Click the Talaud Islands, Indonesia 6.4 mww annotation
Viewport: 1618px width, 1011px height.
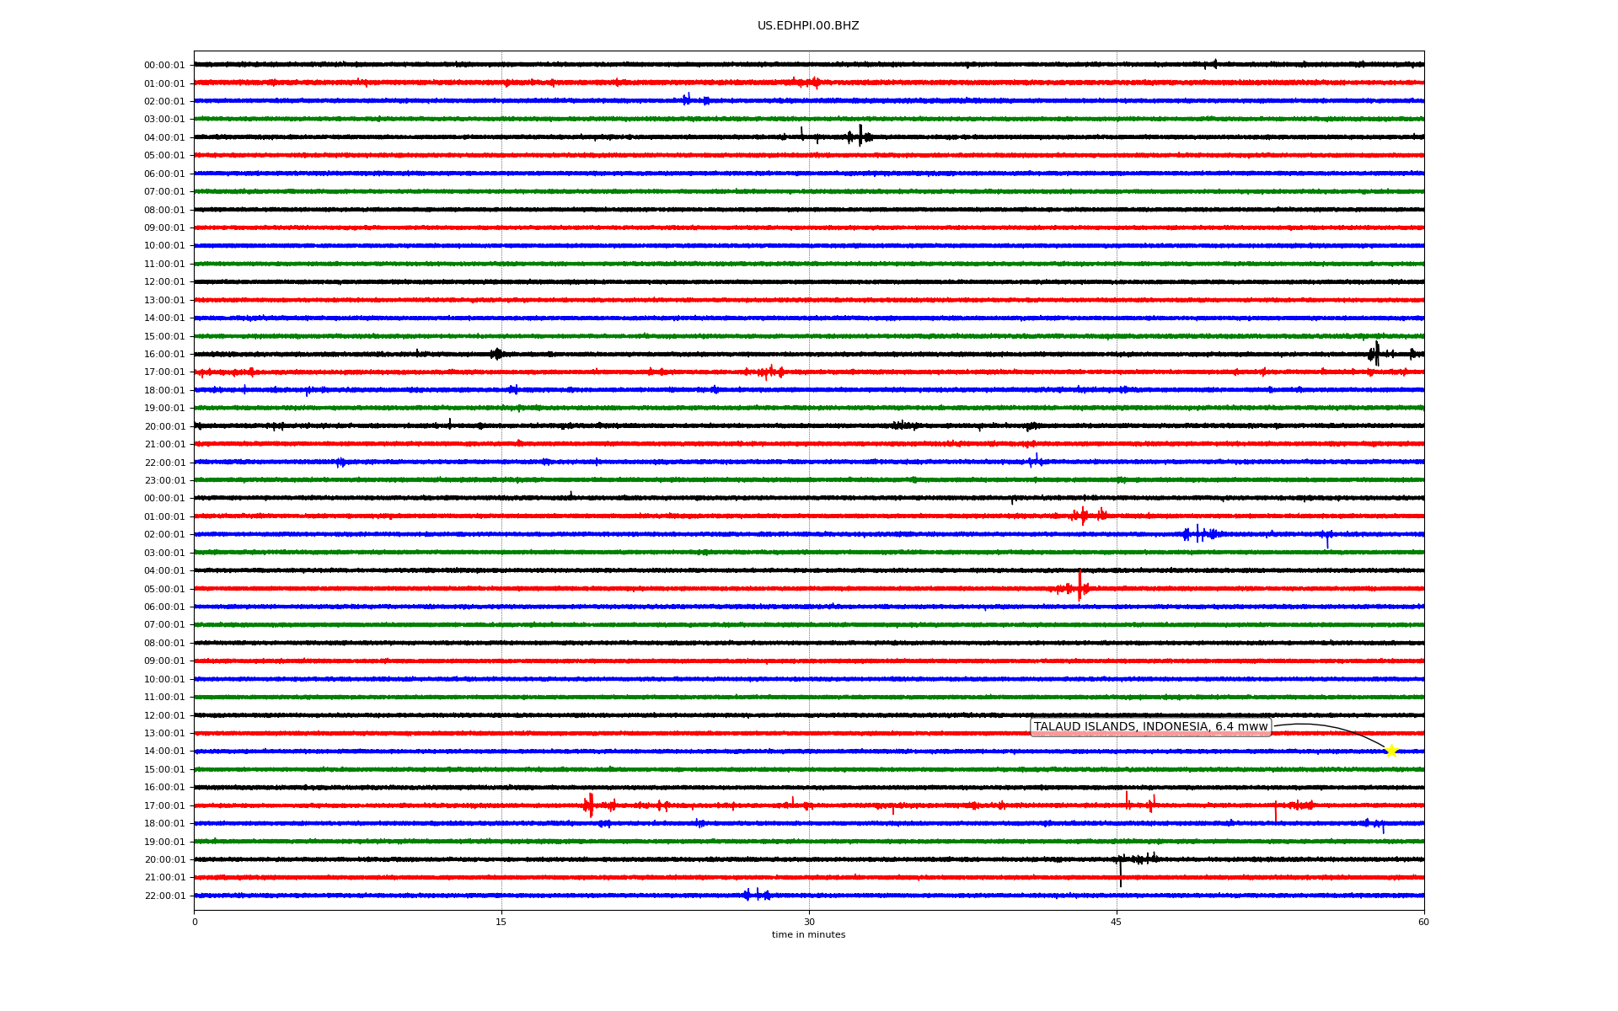click(x=1150, y=727)
